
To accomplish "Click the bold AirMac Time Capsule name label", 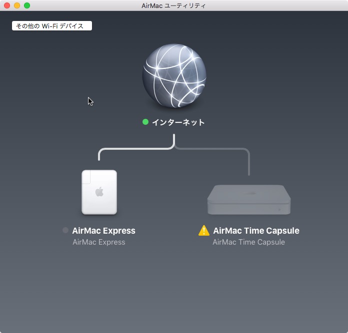I will 256,231.
